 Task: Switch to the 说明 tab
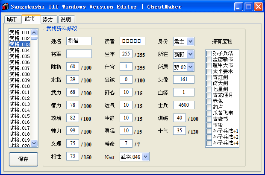coord(65,20)
